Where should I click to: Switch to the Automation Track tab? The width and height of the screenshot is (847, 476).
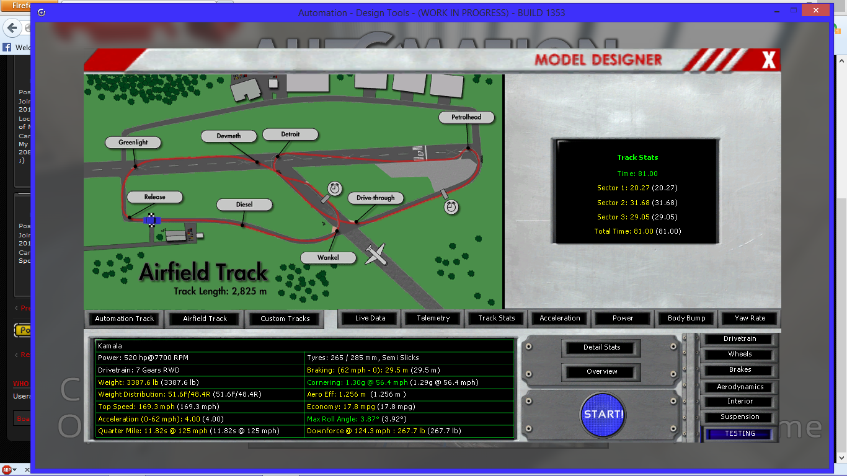[x=124, y=319]
